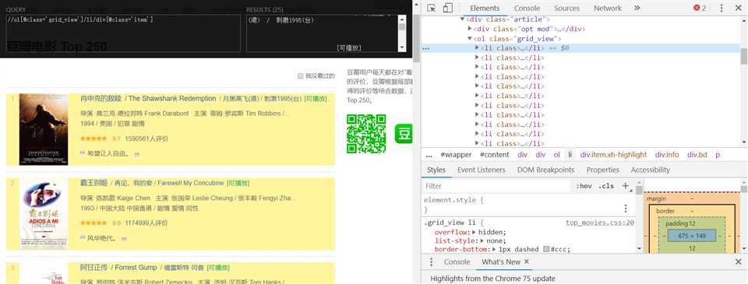Click the 675 × 149 content box

692,236
